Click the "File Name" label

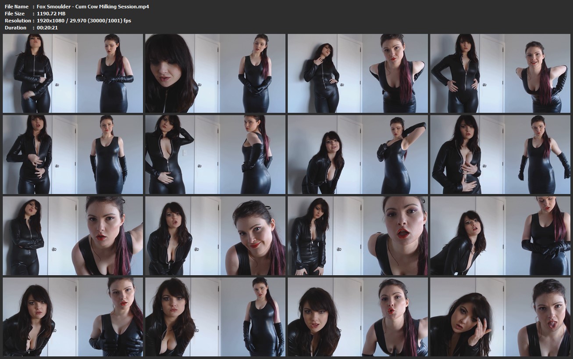(x=17, y=7)
